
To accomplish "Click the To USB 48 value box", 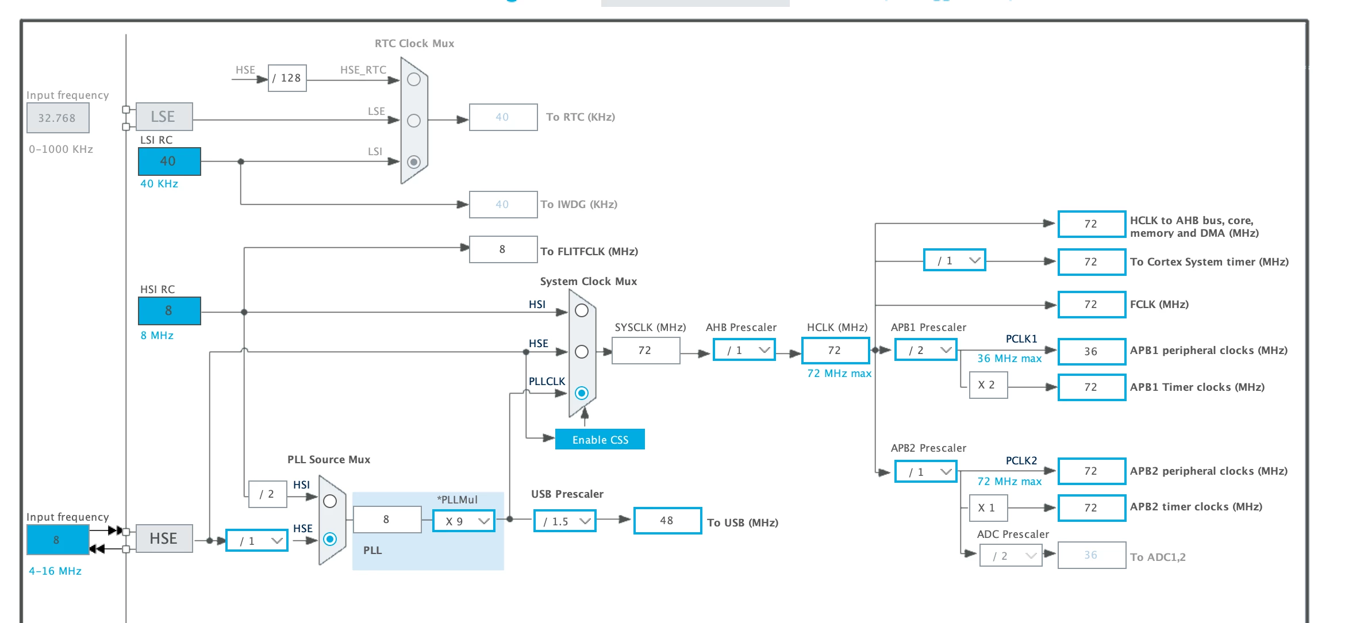I will 667,520.
